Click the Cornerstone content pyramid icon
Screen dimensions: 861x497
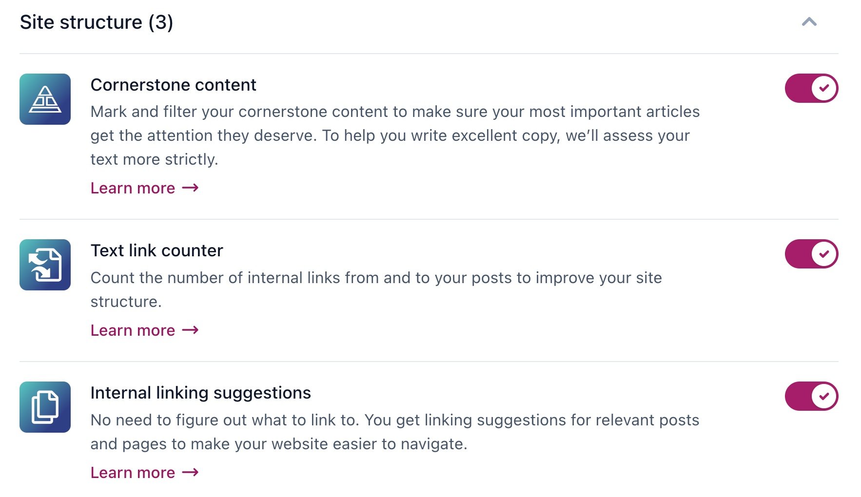(45, 99)
